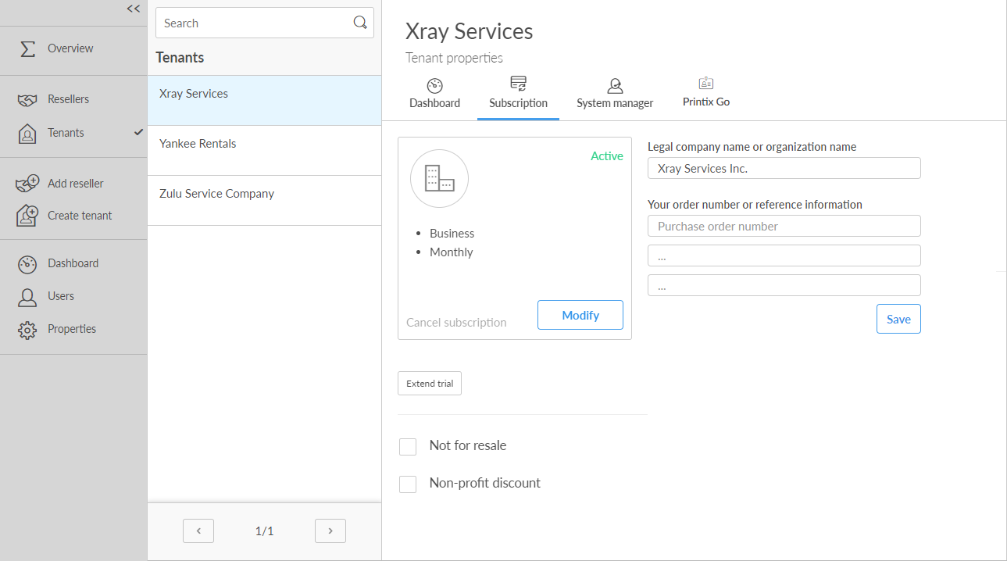1007x561 pixels.
Task: Open Properties in the sidebar
Action: [73, 329]
